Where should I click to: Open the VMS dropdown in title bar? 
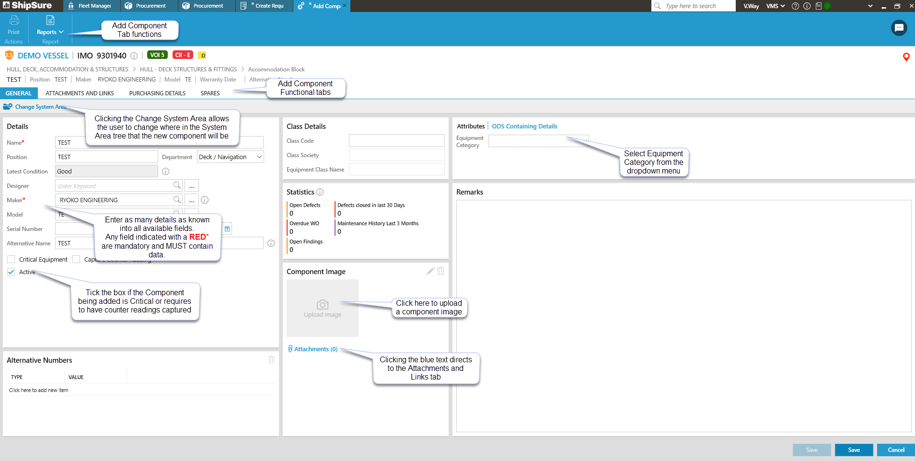(x=775, y=6)
